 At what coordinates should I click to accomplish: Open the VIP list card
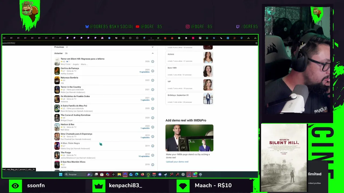tap(189, 85)
